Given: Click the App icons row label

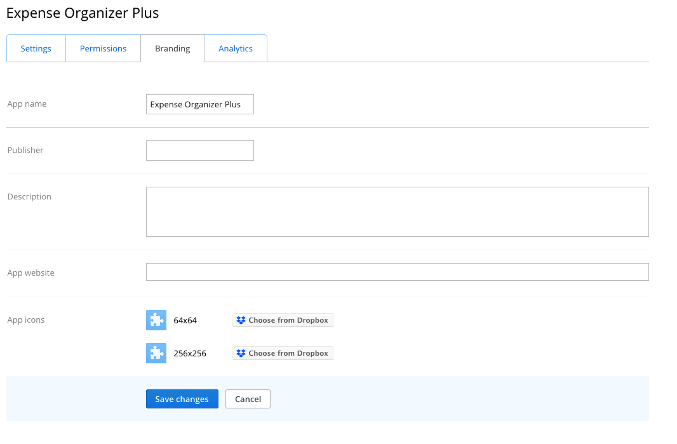Looking at the screenshot, I should tap(26, 320).
